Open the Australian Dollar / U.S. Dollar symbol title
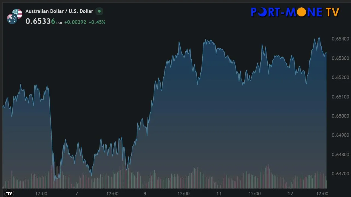This screenshot has width=351, height=197. 59,11
